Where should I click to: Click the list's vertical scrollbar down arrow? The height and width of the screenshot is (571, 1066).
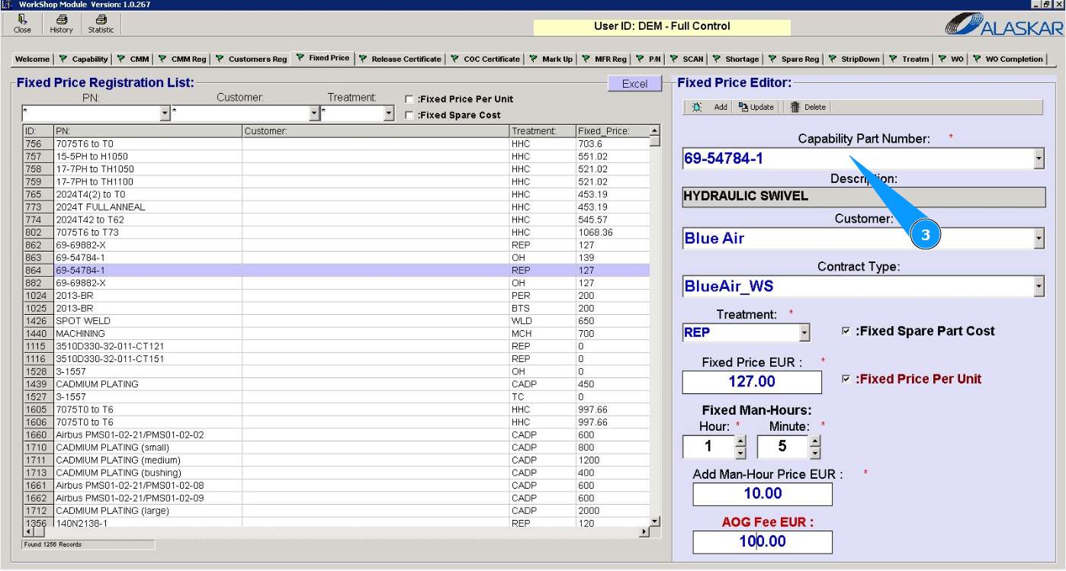pyautogui.click(x=654, y=521)
